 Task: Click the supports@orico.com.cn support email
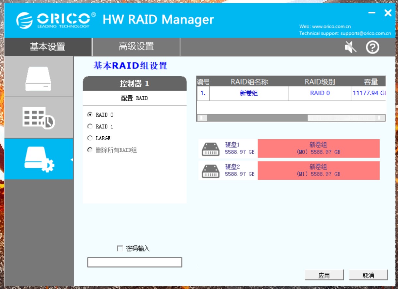[366, 33]
